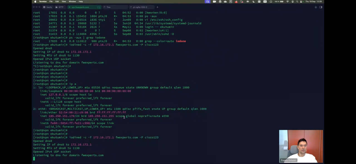Open the File menu
The width and height of the screenshot is (356, 164).
click(x=51, y=2)
